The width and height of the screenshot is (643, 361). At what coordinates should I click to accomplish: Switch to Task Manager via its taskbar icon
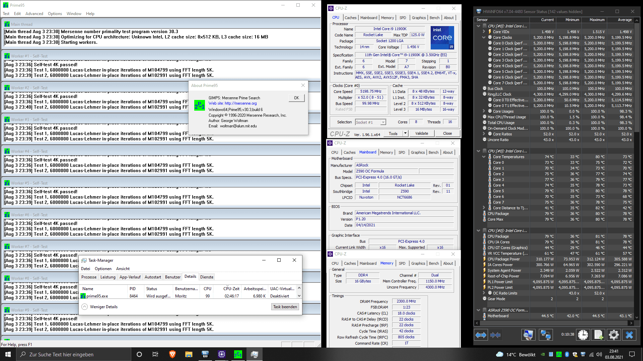(254, 354)
